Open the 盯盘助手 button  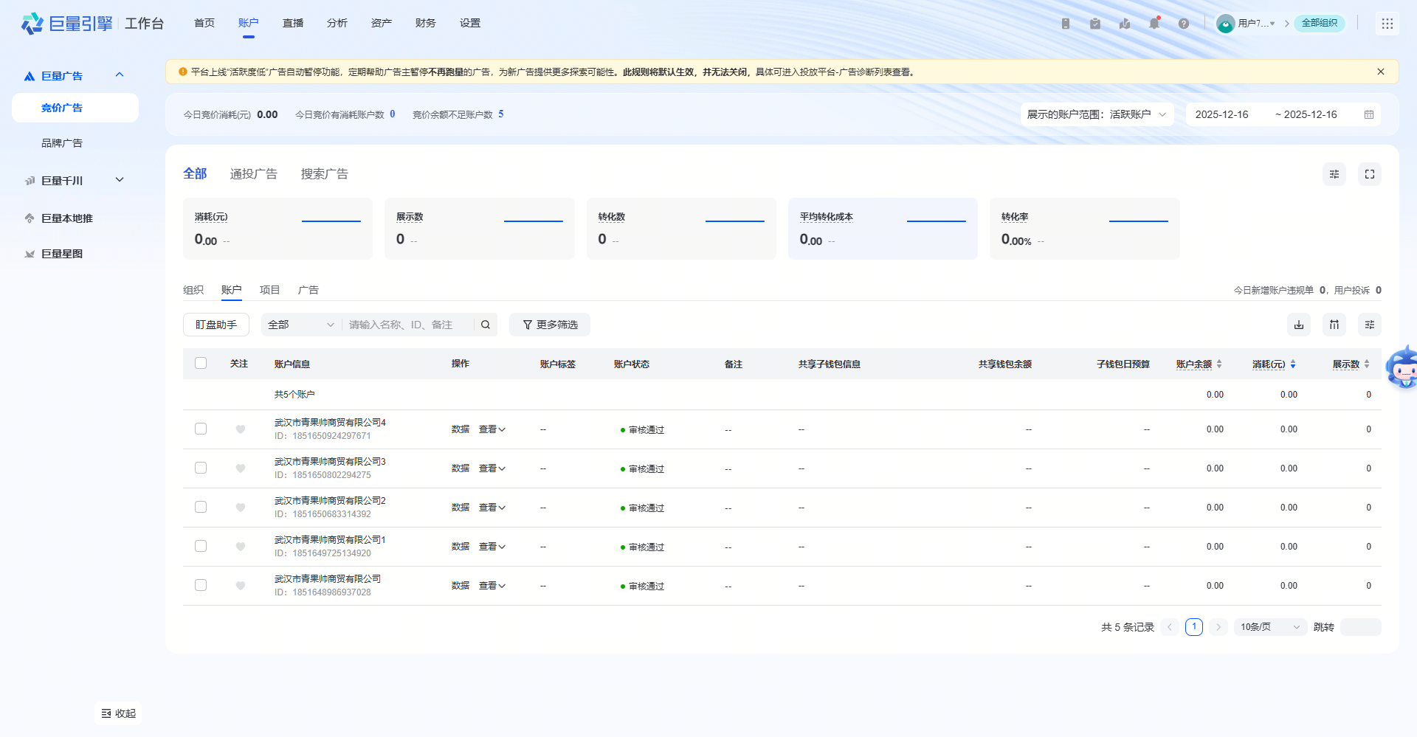[x=216, y=325]
